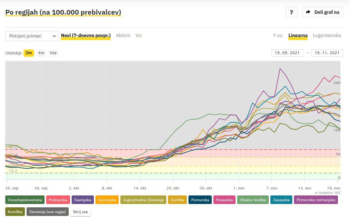Switch to the Aktivni tab
The width and height of the screenshot is (349, 217).
click(x=123, y=36)
